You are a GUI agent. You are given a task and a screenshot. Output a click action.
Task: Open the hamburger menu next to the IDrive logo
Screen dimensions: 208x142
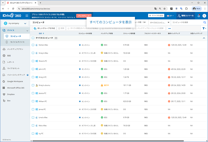27,16
